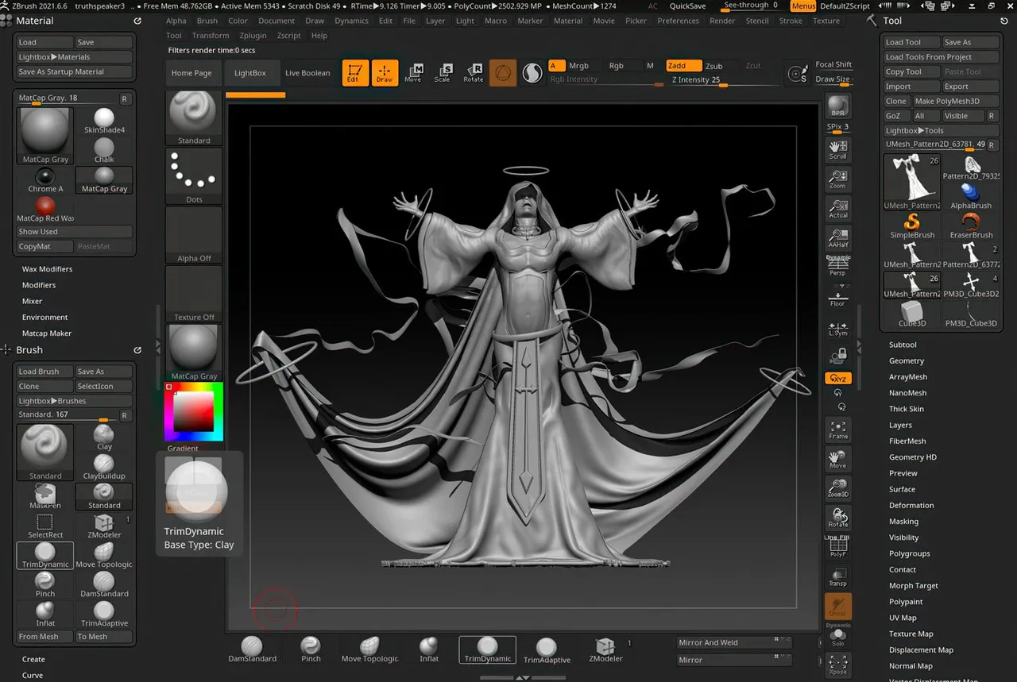The width and height of the screenshot is (1017, 682).
Task: Select the Move gizmo icon in top shelf
Action: coord(413,73)
